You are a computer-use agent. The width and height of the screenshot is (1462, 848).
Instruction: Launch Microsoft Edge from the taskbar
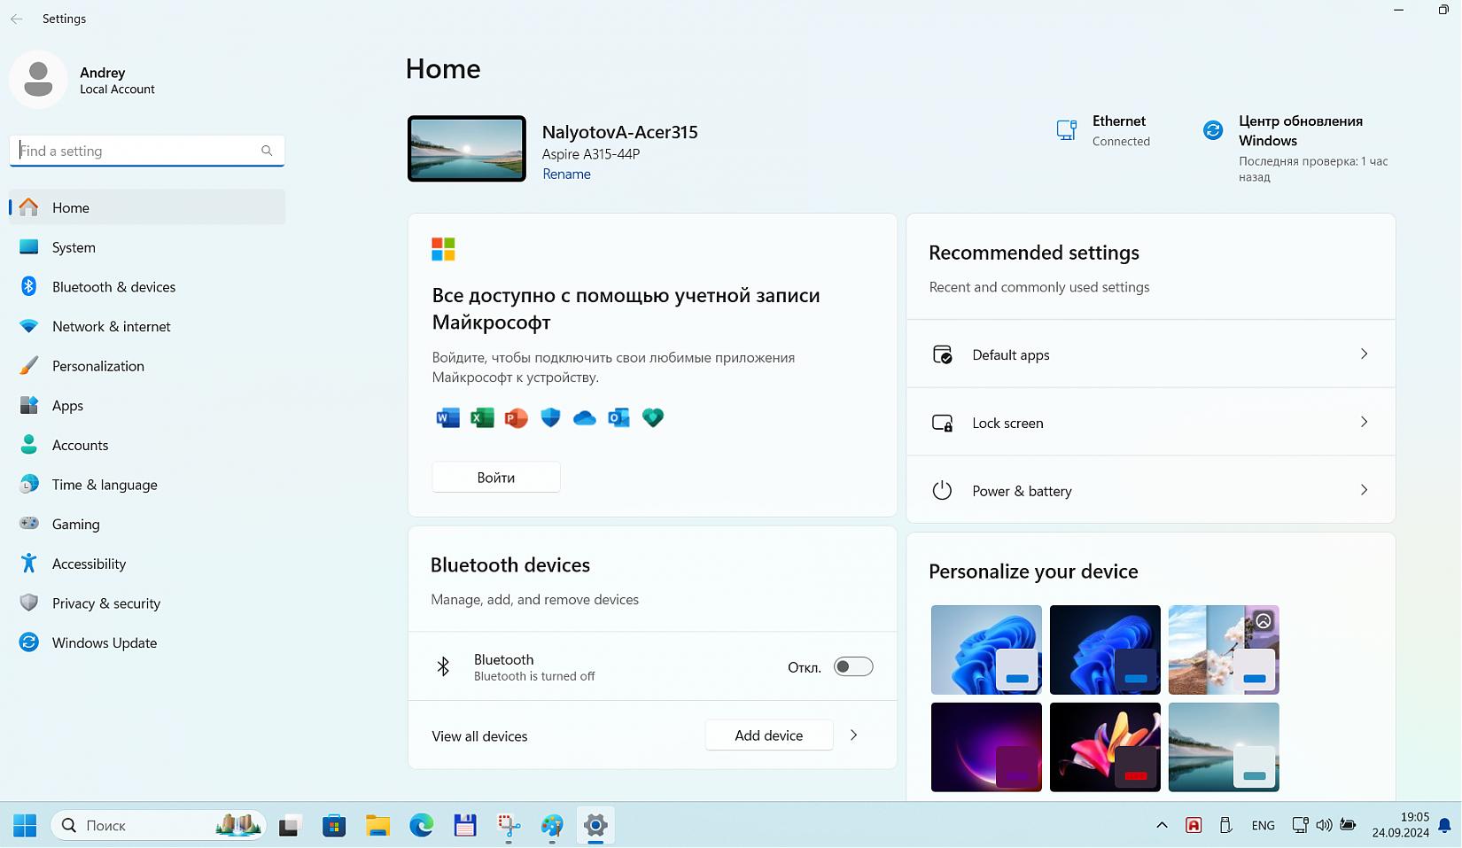421,826
